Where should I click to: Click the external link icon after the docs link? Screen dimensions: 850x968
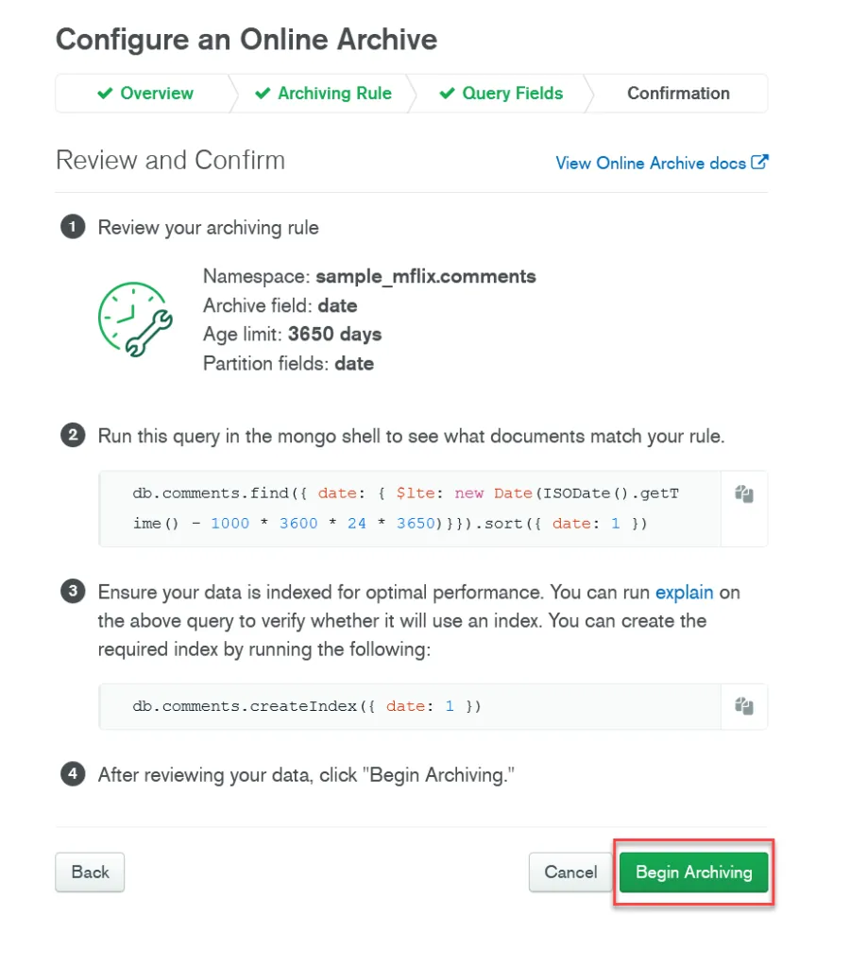pos(759,163)
